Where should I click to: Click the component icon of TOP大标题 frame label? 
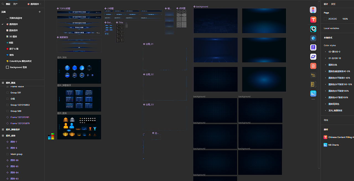58,9
